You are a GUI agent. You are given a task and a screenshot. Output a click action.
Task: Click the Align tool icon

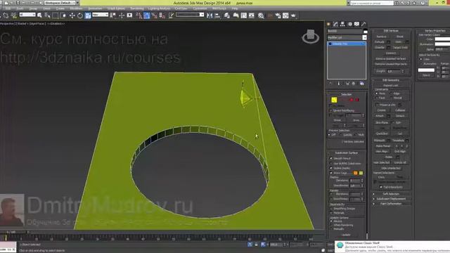tap(217, 15)
